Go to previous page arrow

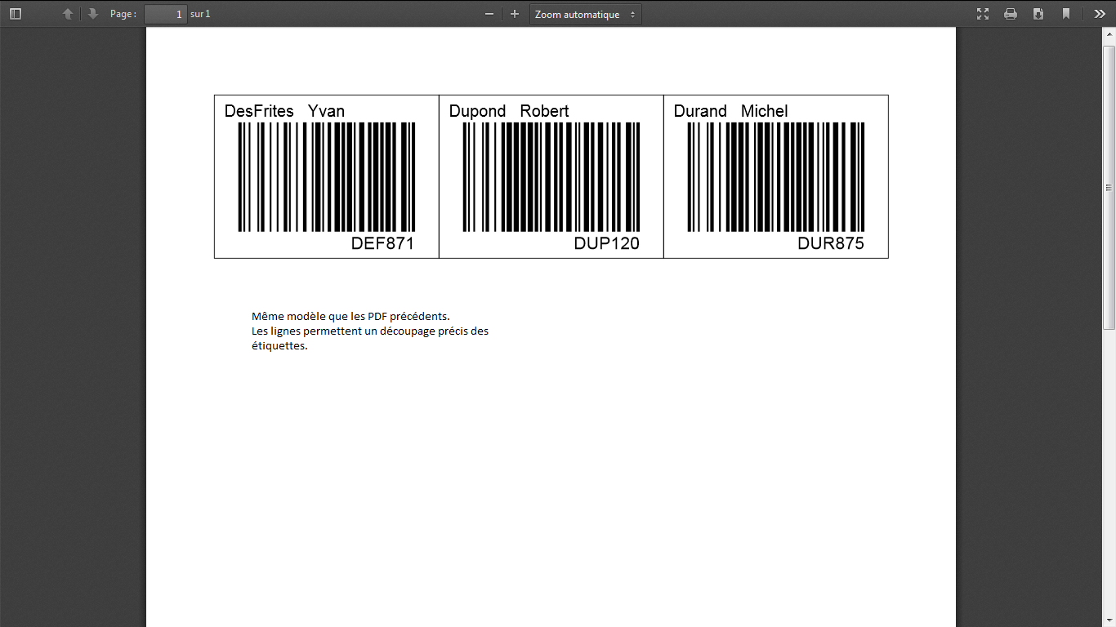(68, 14)
